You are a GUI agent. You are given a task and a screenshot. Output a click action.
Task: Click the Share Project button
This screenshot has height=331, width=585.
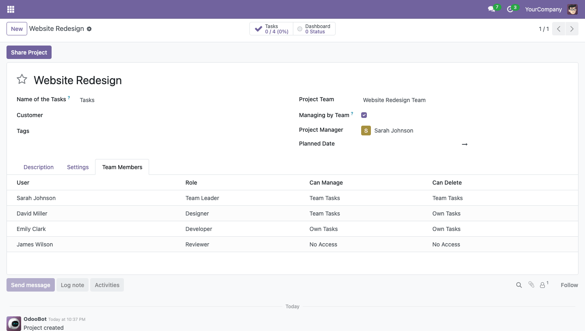[x=29, y=52]
